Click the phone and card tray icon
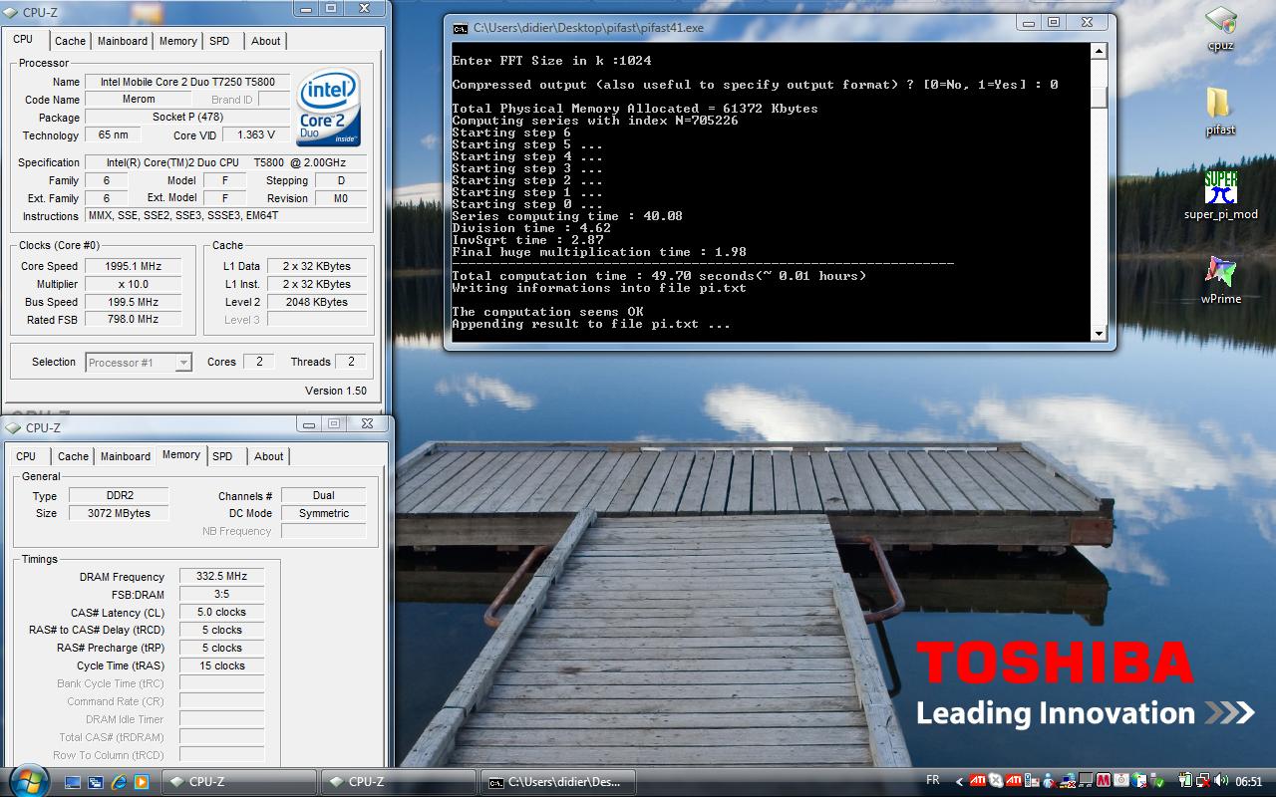 click(x=1032, y=780)
